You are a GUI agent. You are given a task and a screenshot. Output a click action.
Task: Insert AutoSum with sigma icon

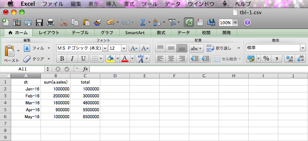coord(143,22)
